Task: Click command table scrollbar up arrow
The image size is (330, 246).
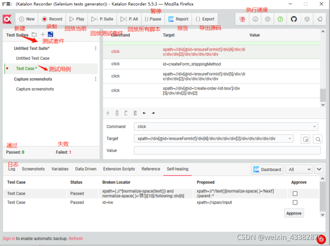Action: pos(323,31)
